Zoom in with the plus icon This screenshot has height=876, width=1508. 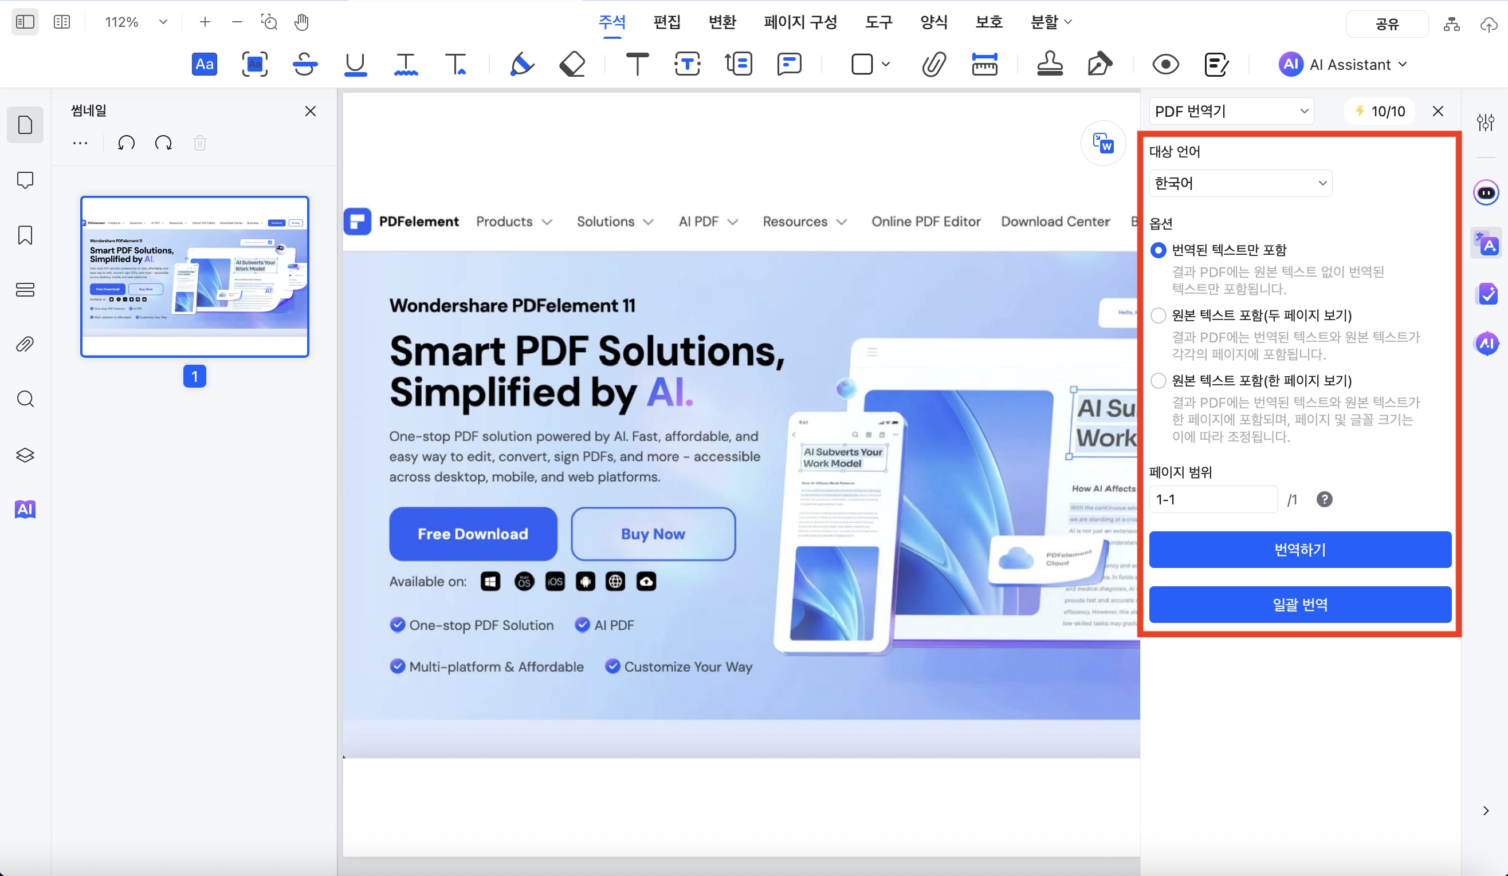(205, 22)
